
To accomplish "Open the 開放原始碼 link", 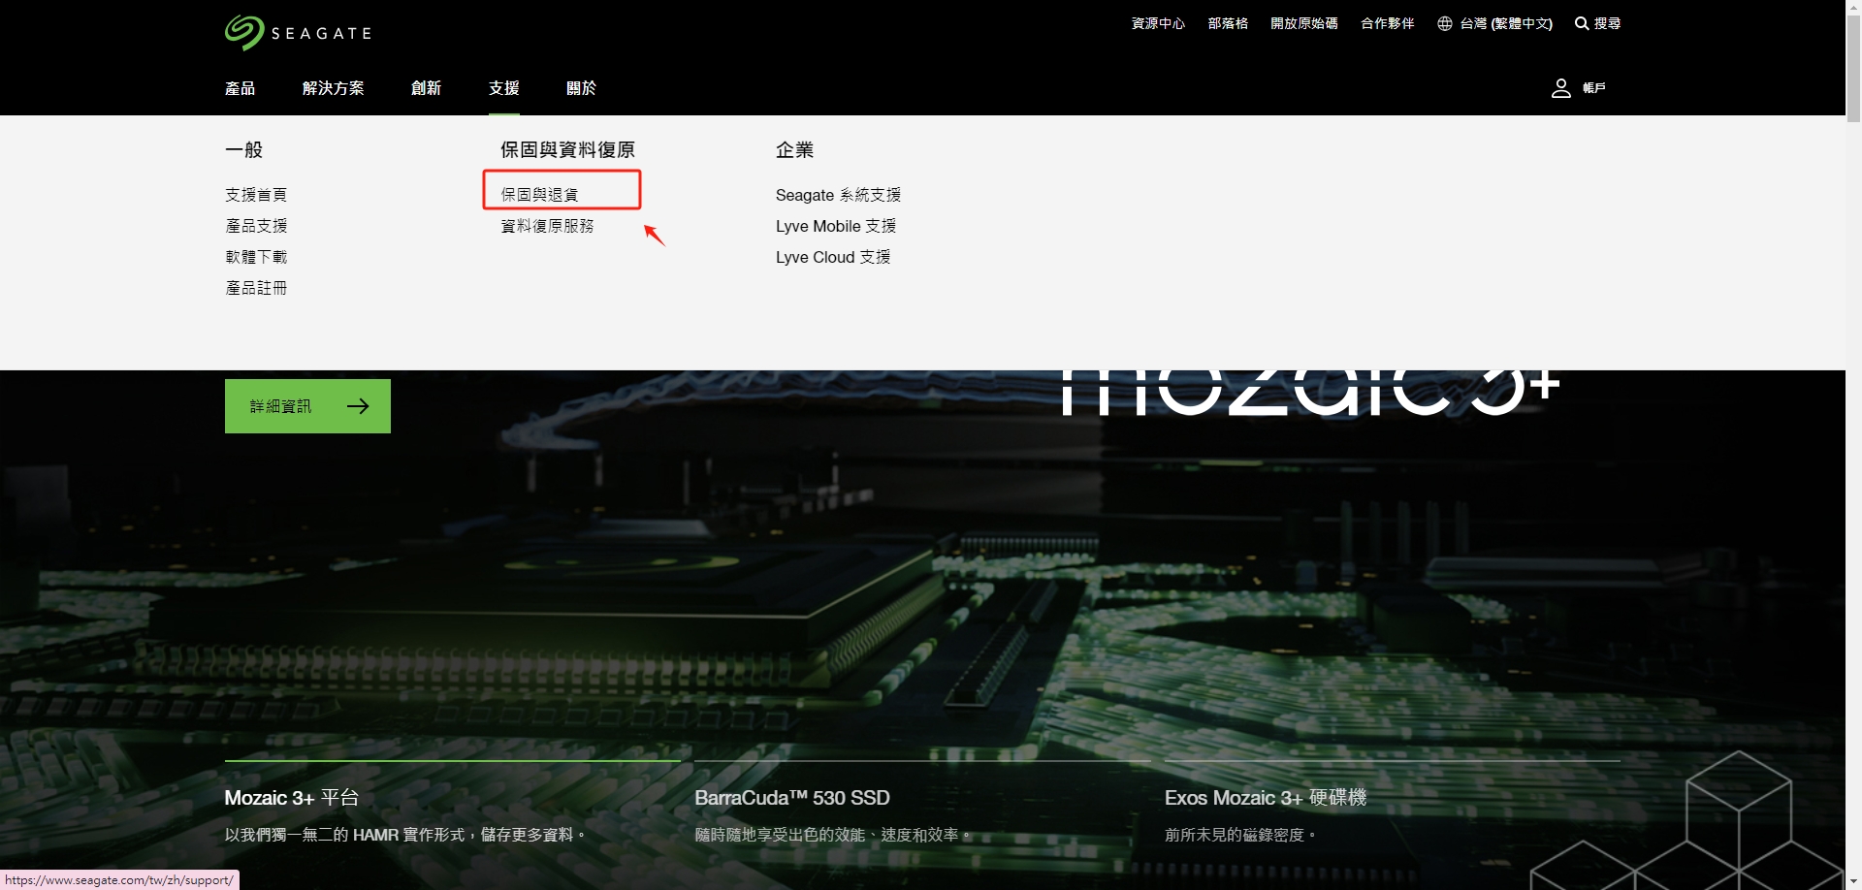I will click(x=1304, y=23).
